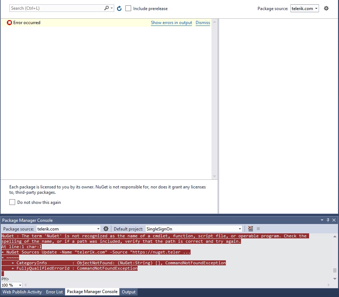Click the search magnifier icon
Image resolution: width=339 pixels, height=297 pixels.
coord(106,8)
